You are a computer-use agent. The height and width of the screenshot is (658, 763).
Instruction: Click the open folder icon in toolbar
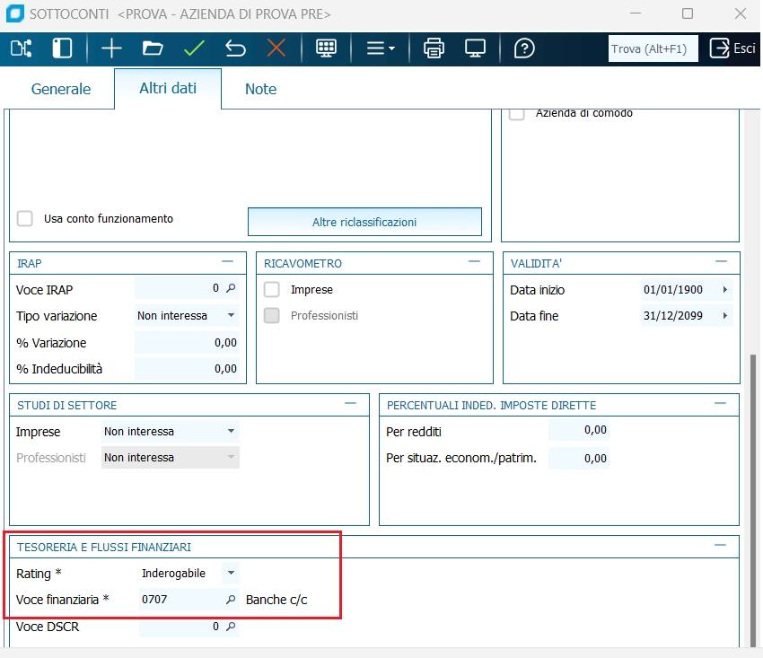coord(153,48)
